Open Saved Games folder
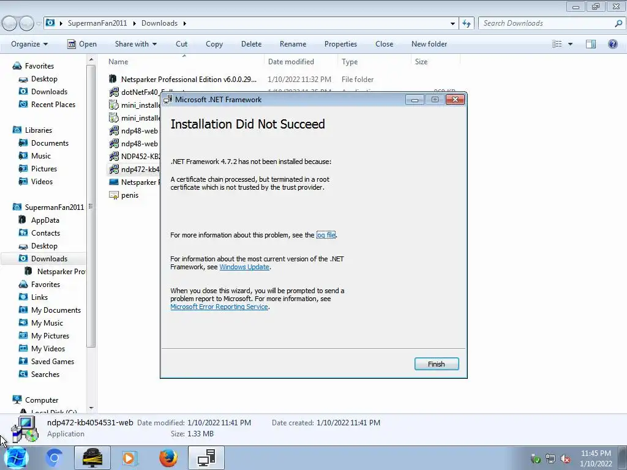 [x=52, y=361]
